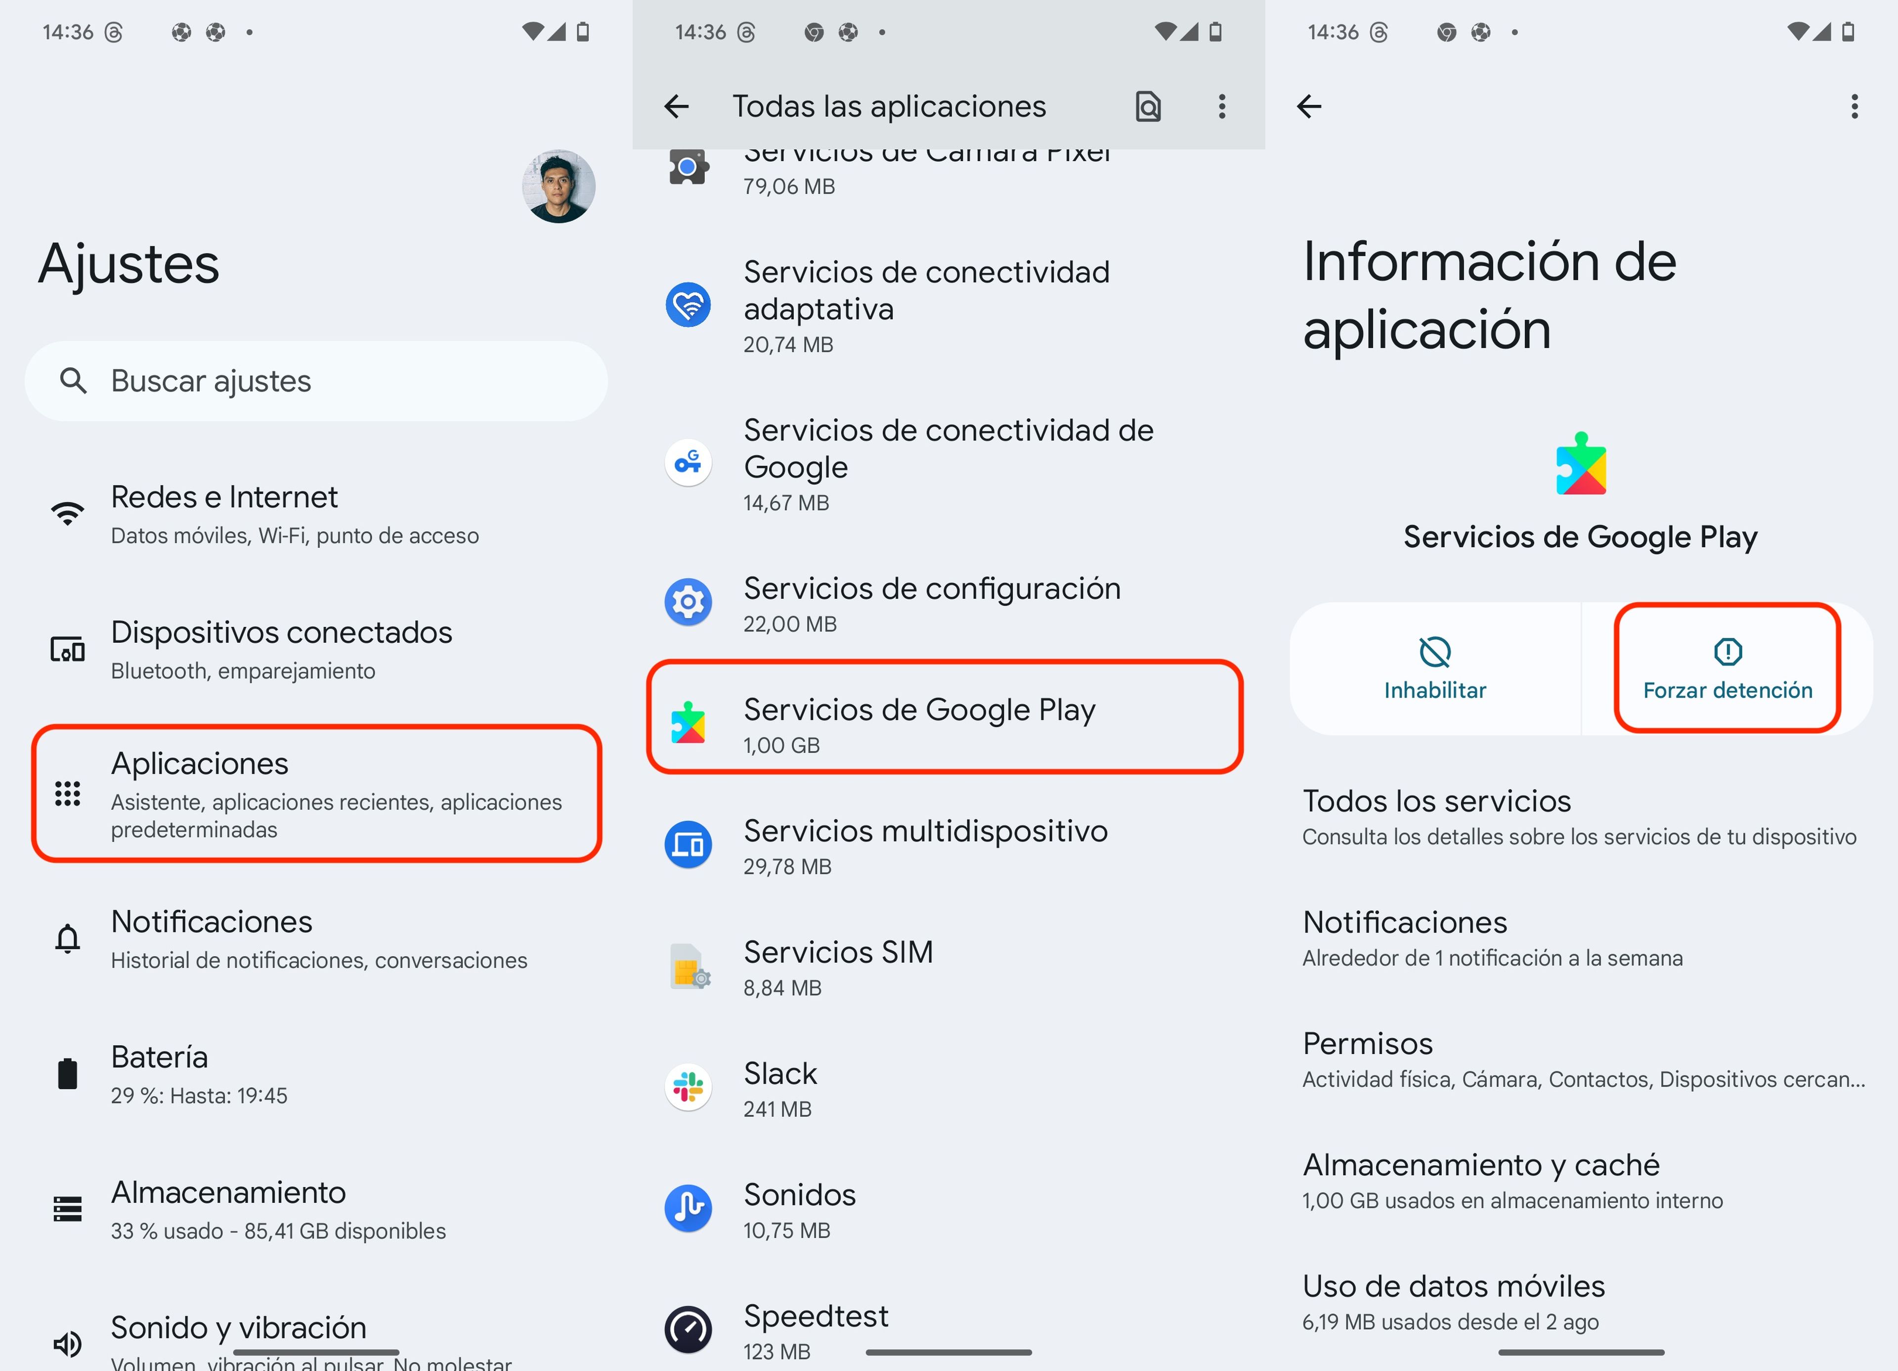Tap the storage icon beside Almacenamiento

pyautogui.click(x=68, y=1209)
